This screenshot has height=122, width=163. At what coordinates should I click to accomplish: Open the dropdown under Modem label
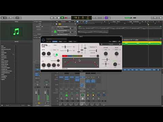point(106,49)
